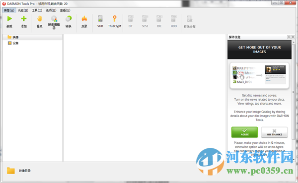The width and height of the screenshot is (298, 183).
Task: Click the TrueCrypt key icon
Action: [x=115, y=19]
